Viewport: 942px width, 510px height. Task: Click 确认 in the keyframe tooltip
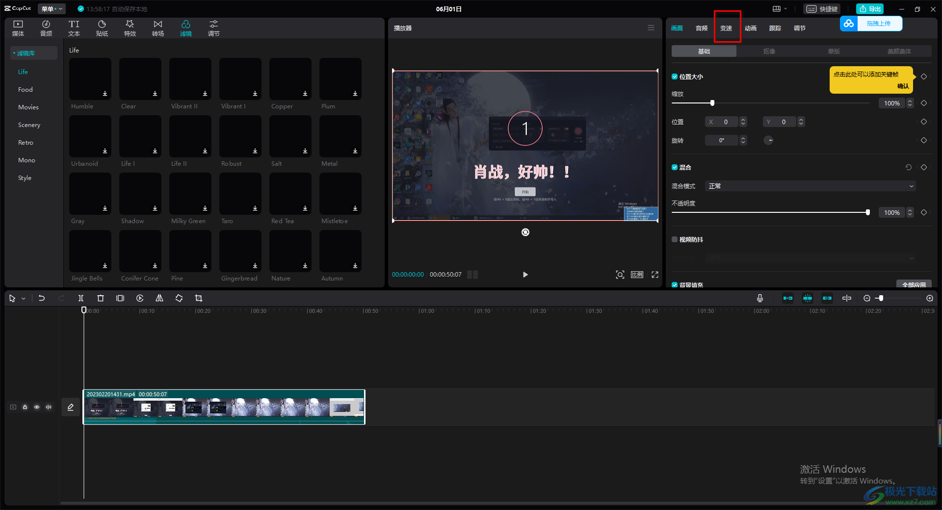[903, 86]
